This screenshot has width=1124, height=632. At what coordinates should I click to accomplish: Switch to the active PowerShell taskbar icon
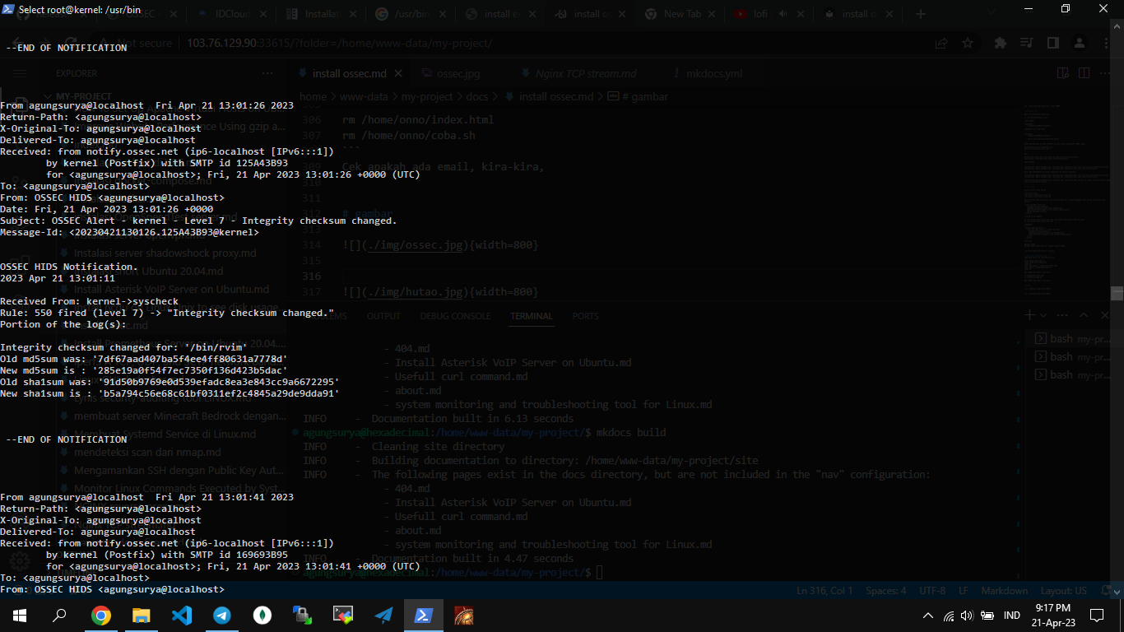(x=424, y=615)
